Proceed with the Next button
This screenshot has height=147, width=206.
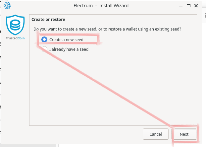pyautogui.click(x=184, y=134)
